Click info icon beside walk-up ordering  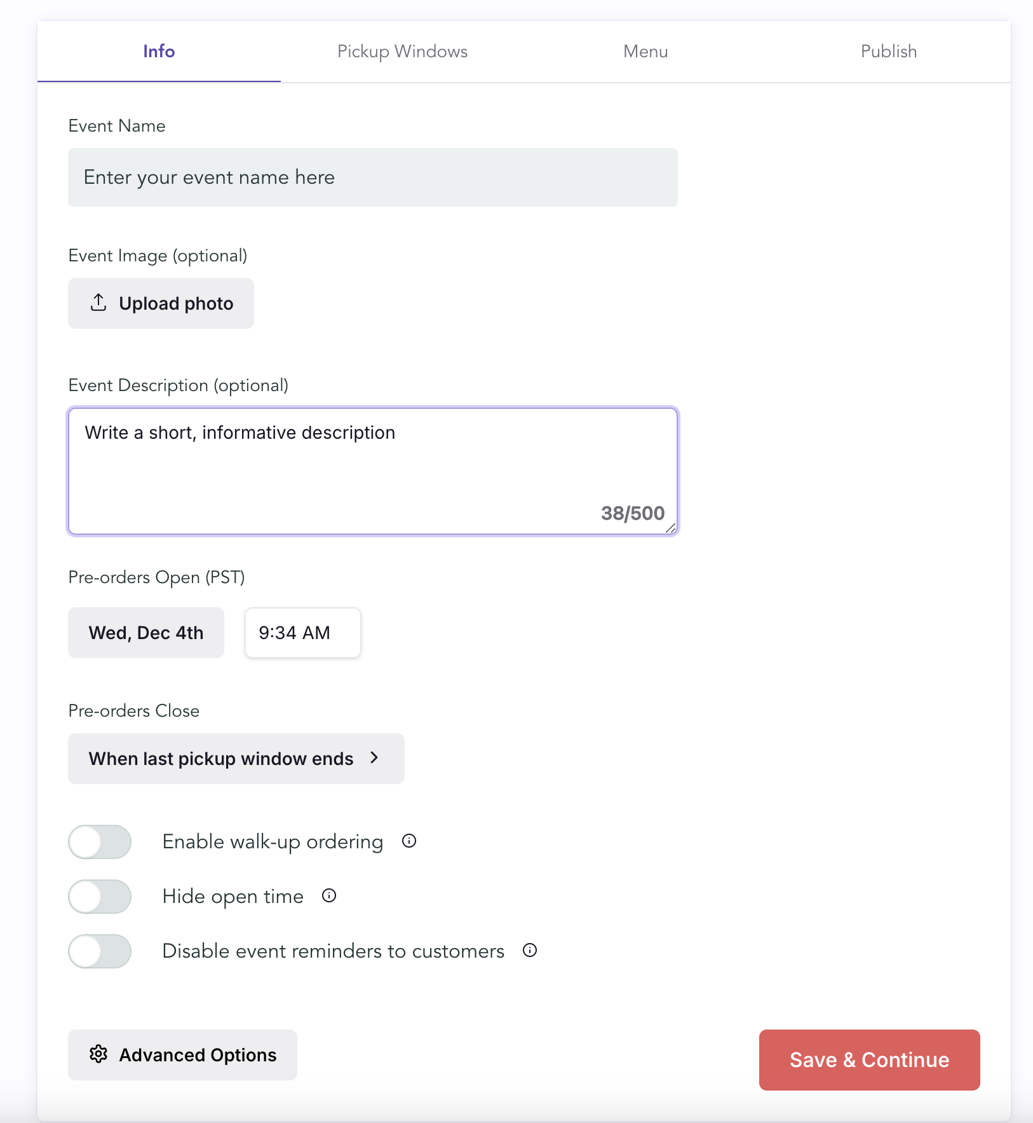click(x=409, y=841)
